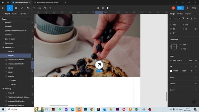
Task: Go to the Figma home icon
Action: 3,2
